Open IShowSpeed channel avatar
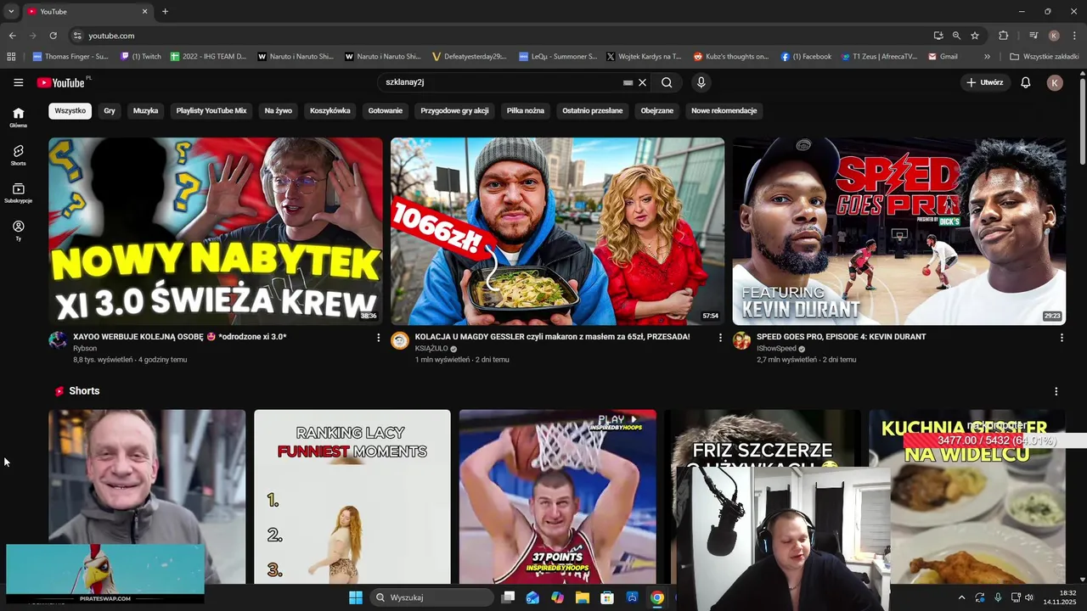Image resolution: width=1087 pixels, height=611 pixels. [x=741, y=340]
